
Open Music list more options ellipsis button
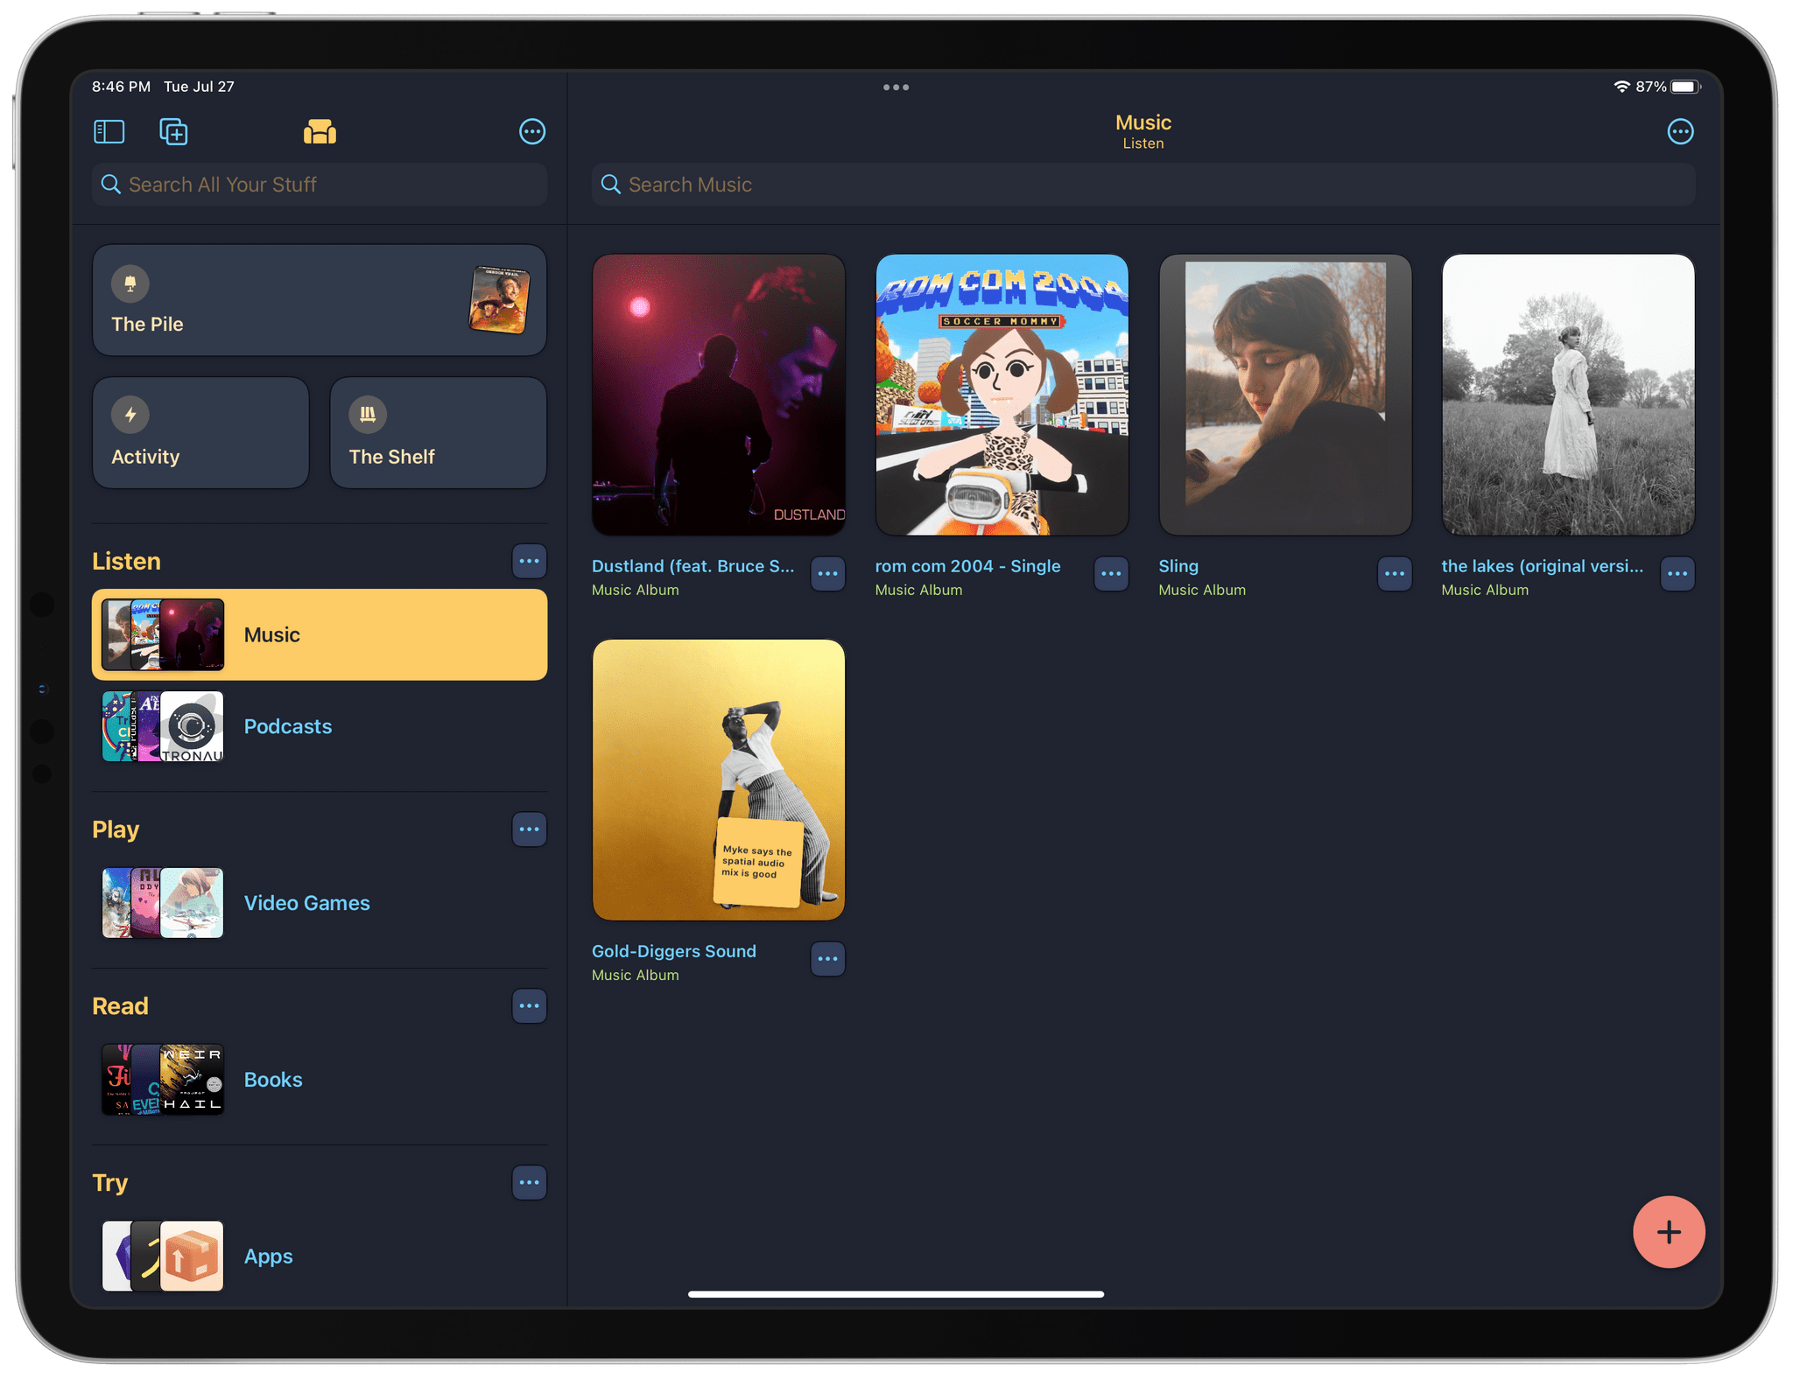point(1680,132)
